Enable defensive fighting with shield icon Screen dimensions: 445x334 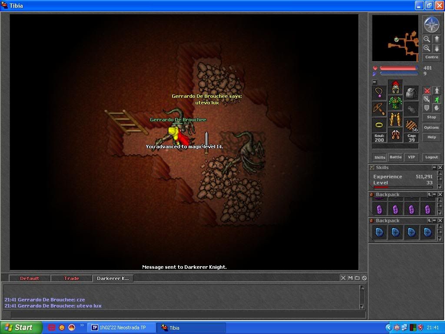[x=427, y=108]
